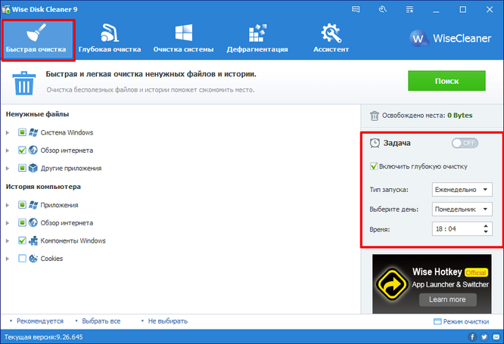
Task: Click the yellow Wise Hotkey arrow logo
Action: coord(392,284)
